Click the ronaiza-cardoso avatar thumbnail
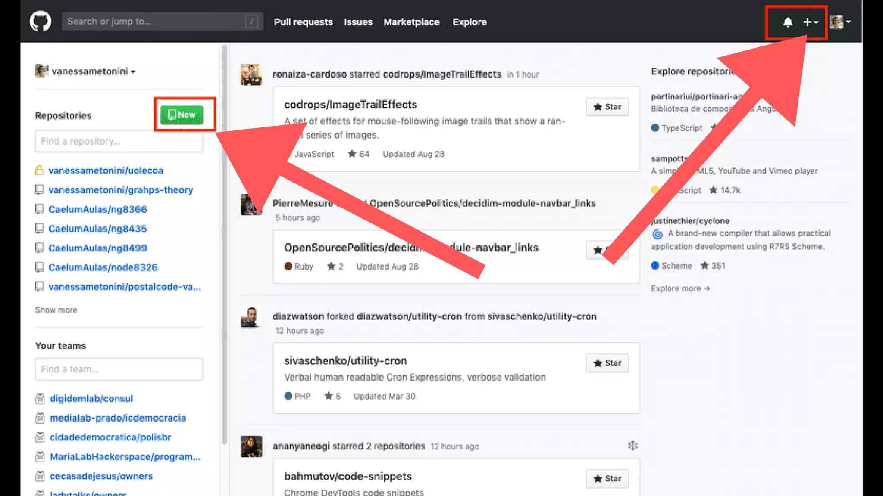Image resolution: width=883 pixels, height=496 pixels. [x=251, y=75]
